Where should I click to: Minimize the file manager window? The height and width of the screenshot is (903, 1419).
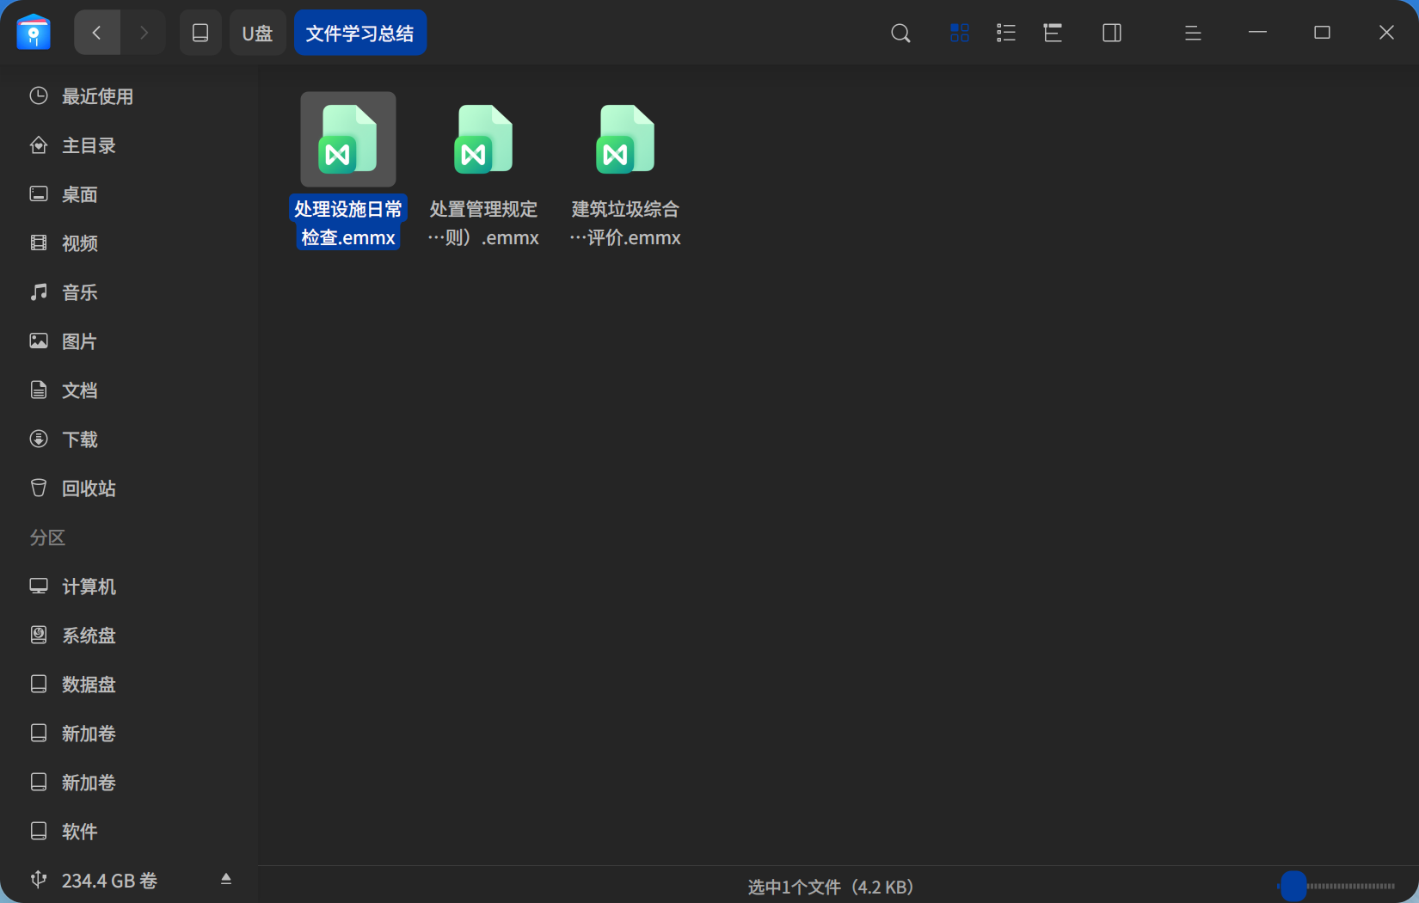click(1257, 33)
